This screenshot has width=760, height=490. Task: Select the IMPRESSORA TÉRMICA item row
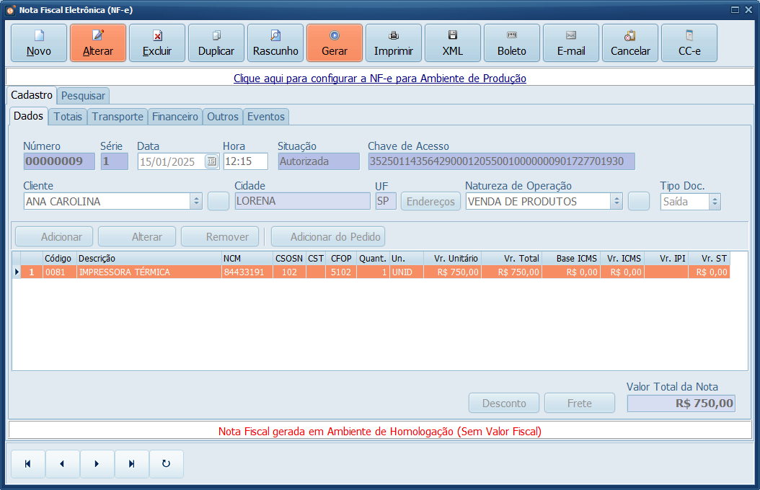pos(144,272)
